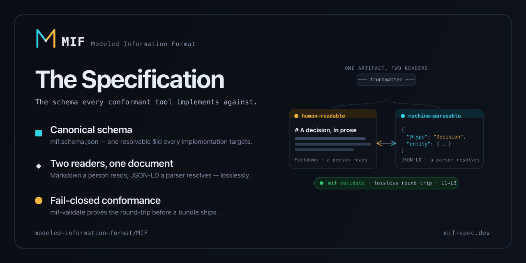Click the orange circle bullet beside Fail-closed conformance
Viewport: 526px width, 263px height.
[x=39, y=201]
